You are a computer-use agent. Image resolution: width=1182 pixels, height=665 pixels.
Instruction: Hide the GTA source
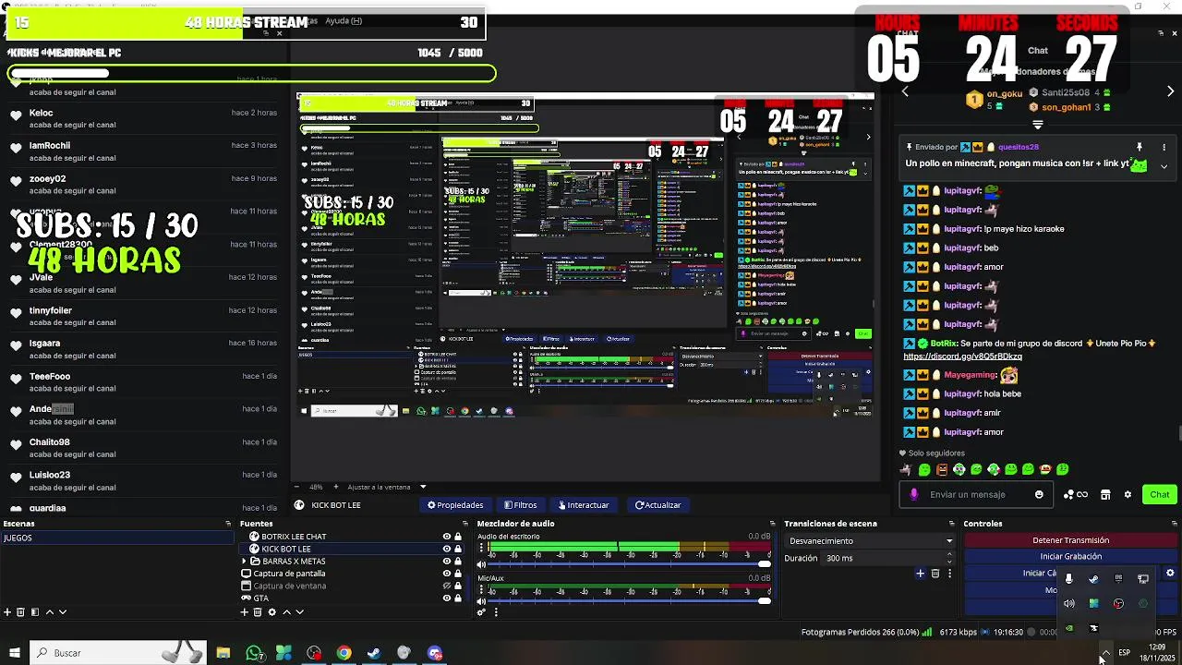tap(447, 598)
